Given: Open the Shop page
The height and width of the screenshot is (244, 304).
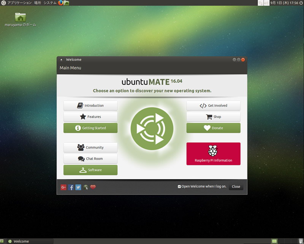Looking at the screenshot, I should 213,117.
